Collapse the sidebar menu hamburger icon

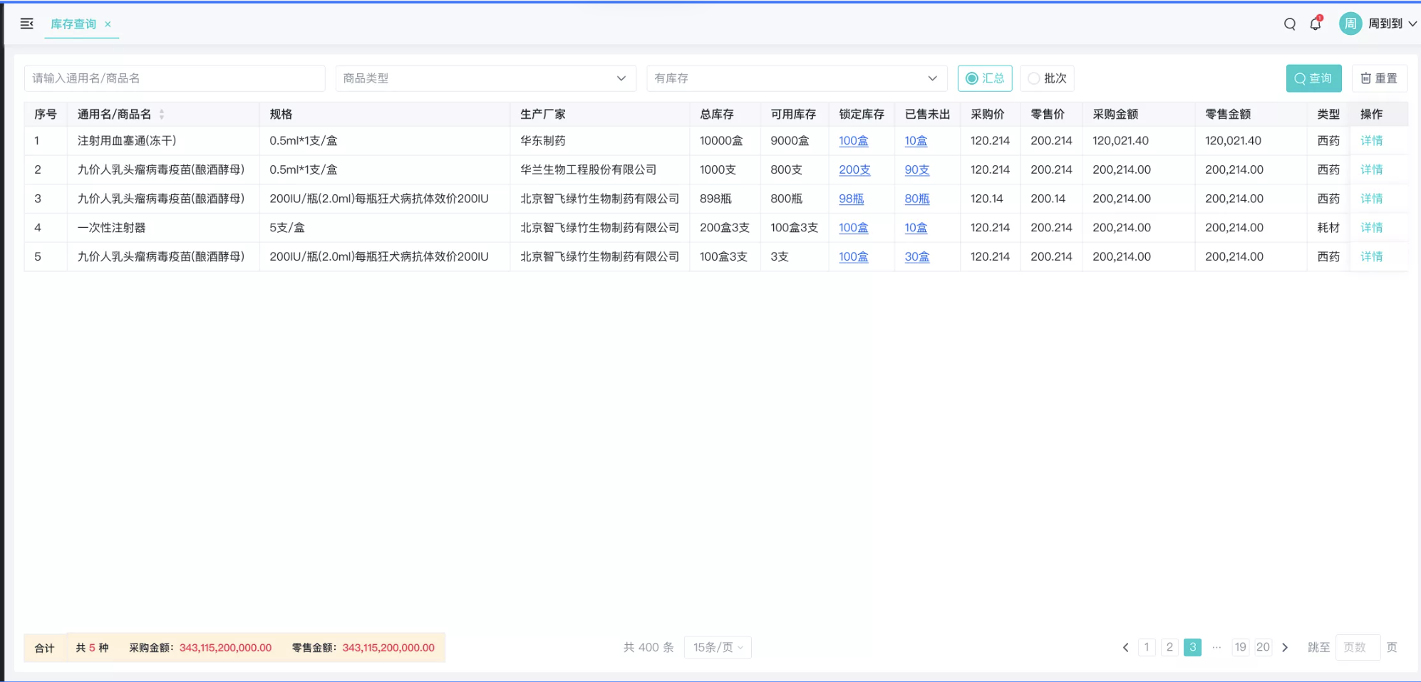coord(27,23)
